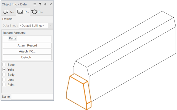Enable the Base checkbox

(4, 65)
